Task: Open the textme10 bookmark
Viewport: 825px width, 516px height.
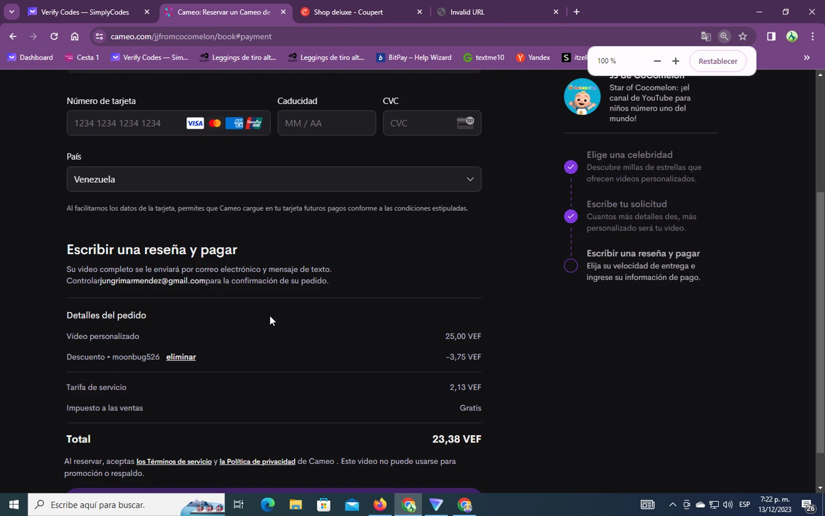Action: (484, 57)
